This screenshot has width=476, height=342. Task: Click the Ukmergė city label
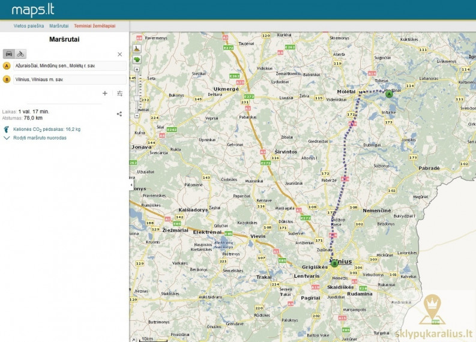coord(226,89)
